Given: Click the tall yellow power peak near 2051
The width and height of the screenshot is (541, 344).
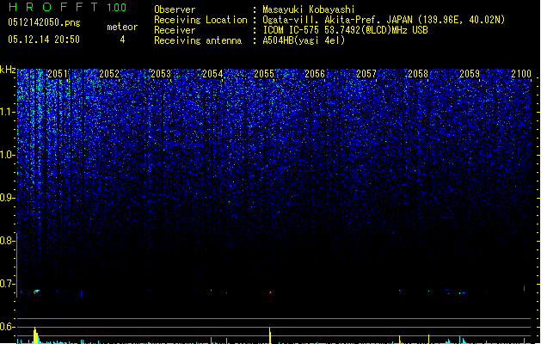Looking at the screenshot, I should point(35,335).
